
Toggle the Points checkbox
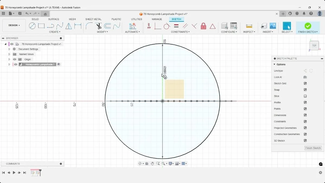tap(305, 109)
